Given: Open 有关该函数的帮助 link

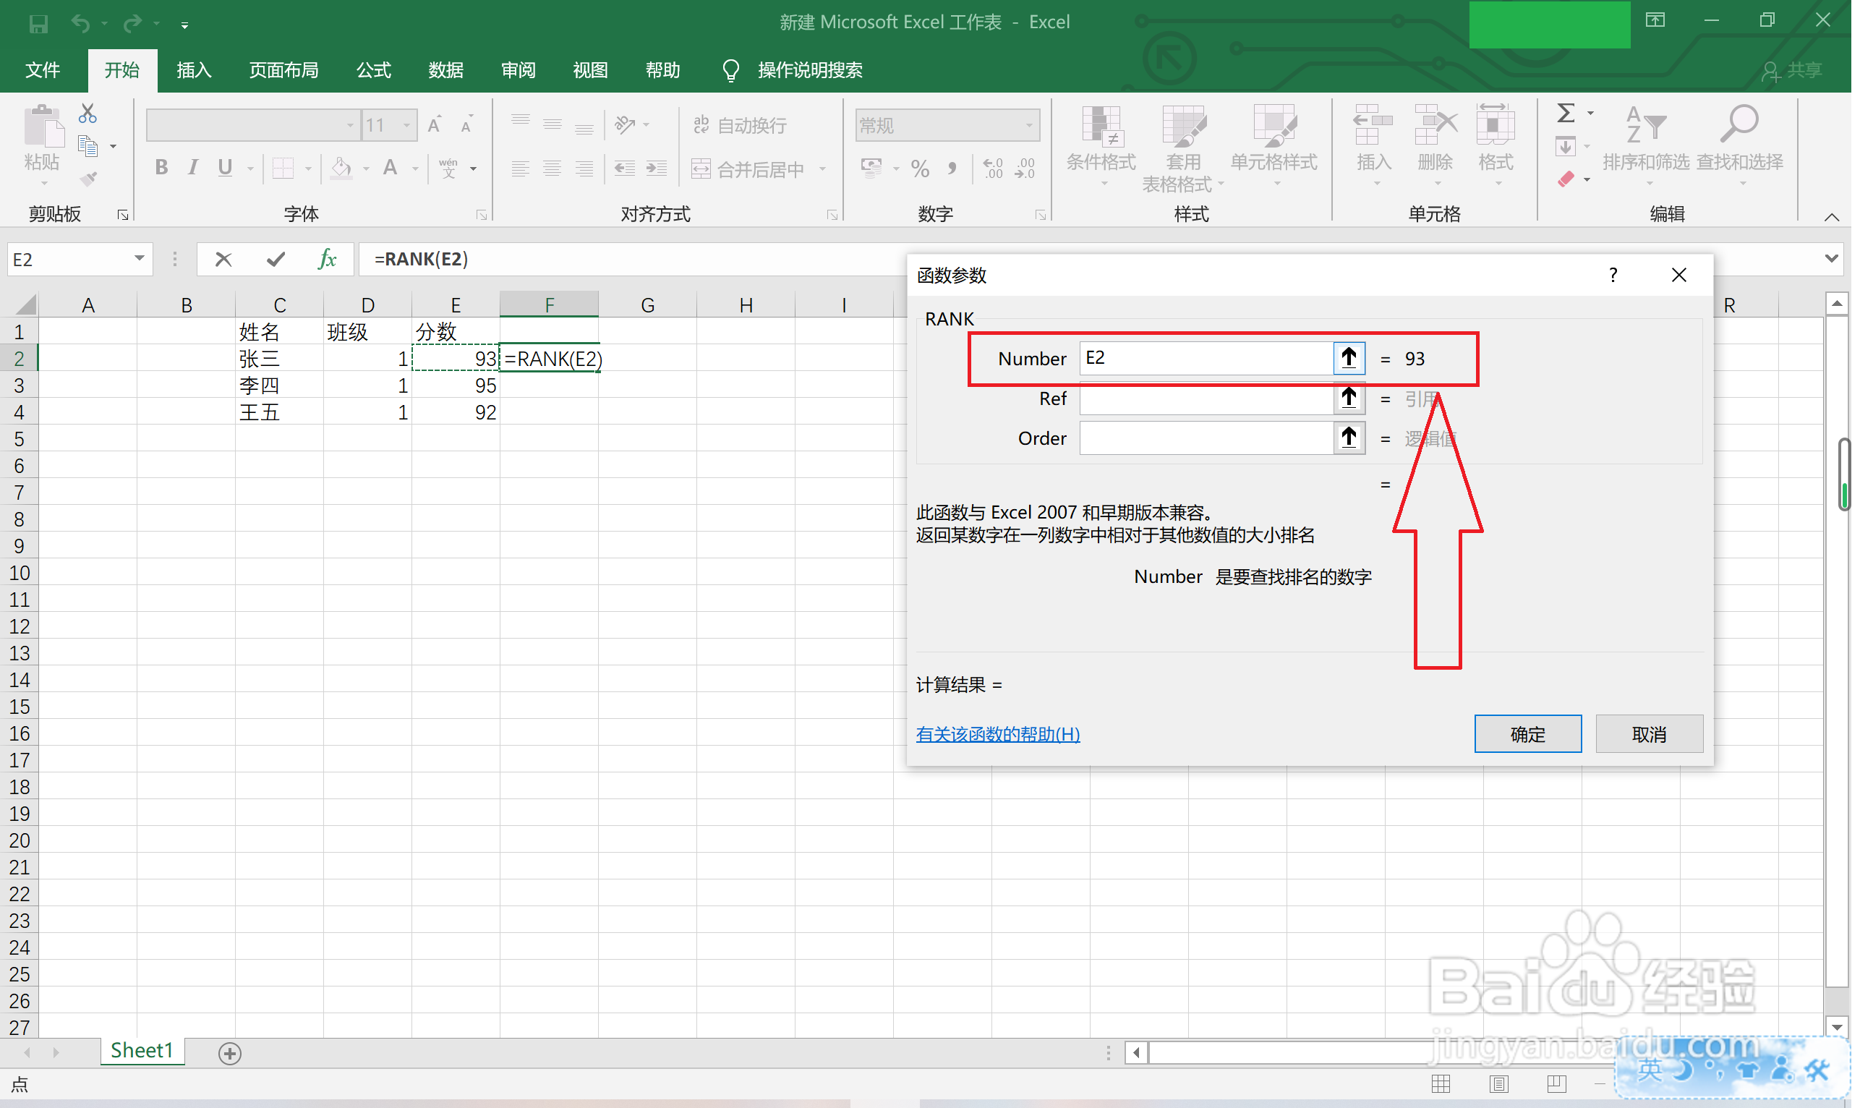Looking at the screenshot, I should click(998, 735).
